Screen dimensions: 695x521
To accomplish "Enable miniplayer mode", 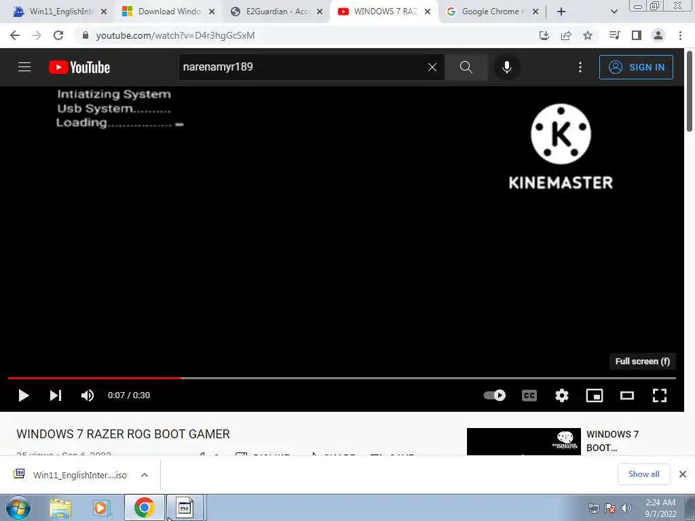I will [595, 395].
